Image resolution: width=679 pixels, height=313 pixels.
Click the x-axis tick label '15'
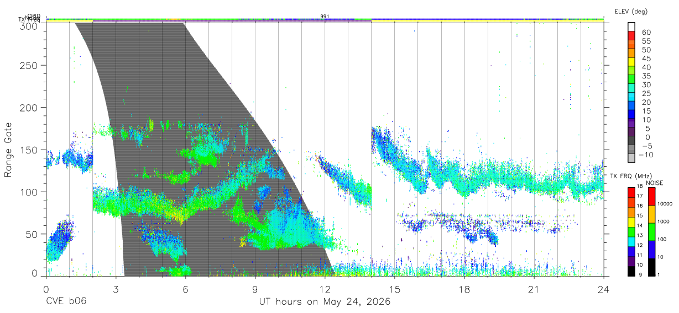coord(394,289)
